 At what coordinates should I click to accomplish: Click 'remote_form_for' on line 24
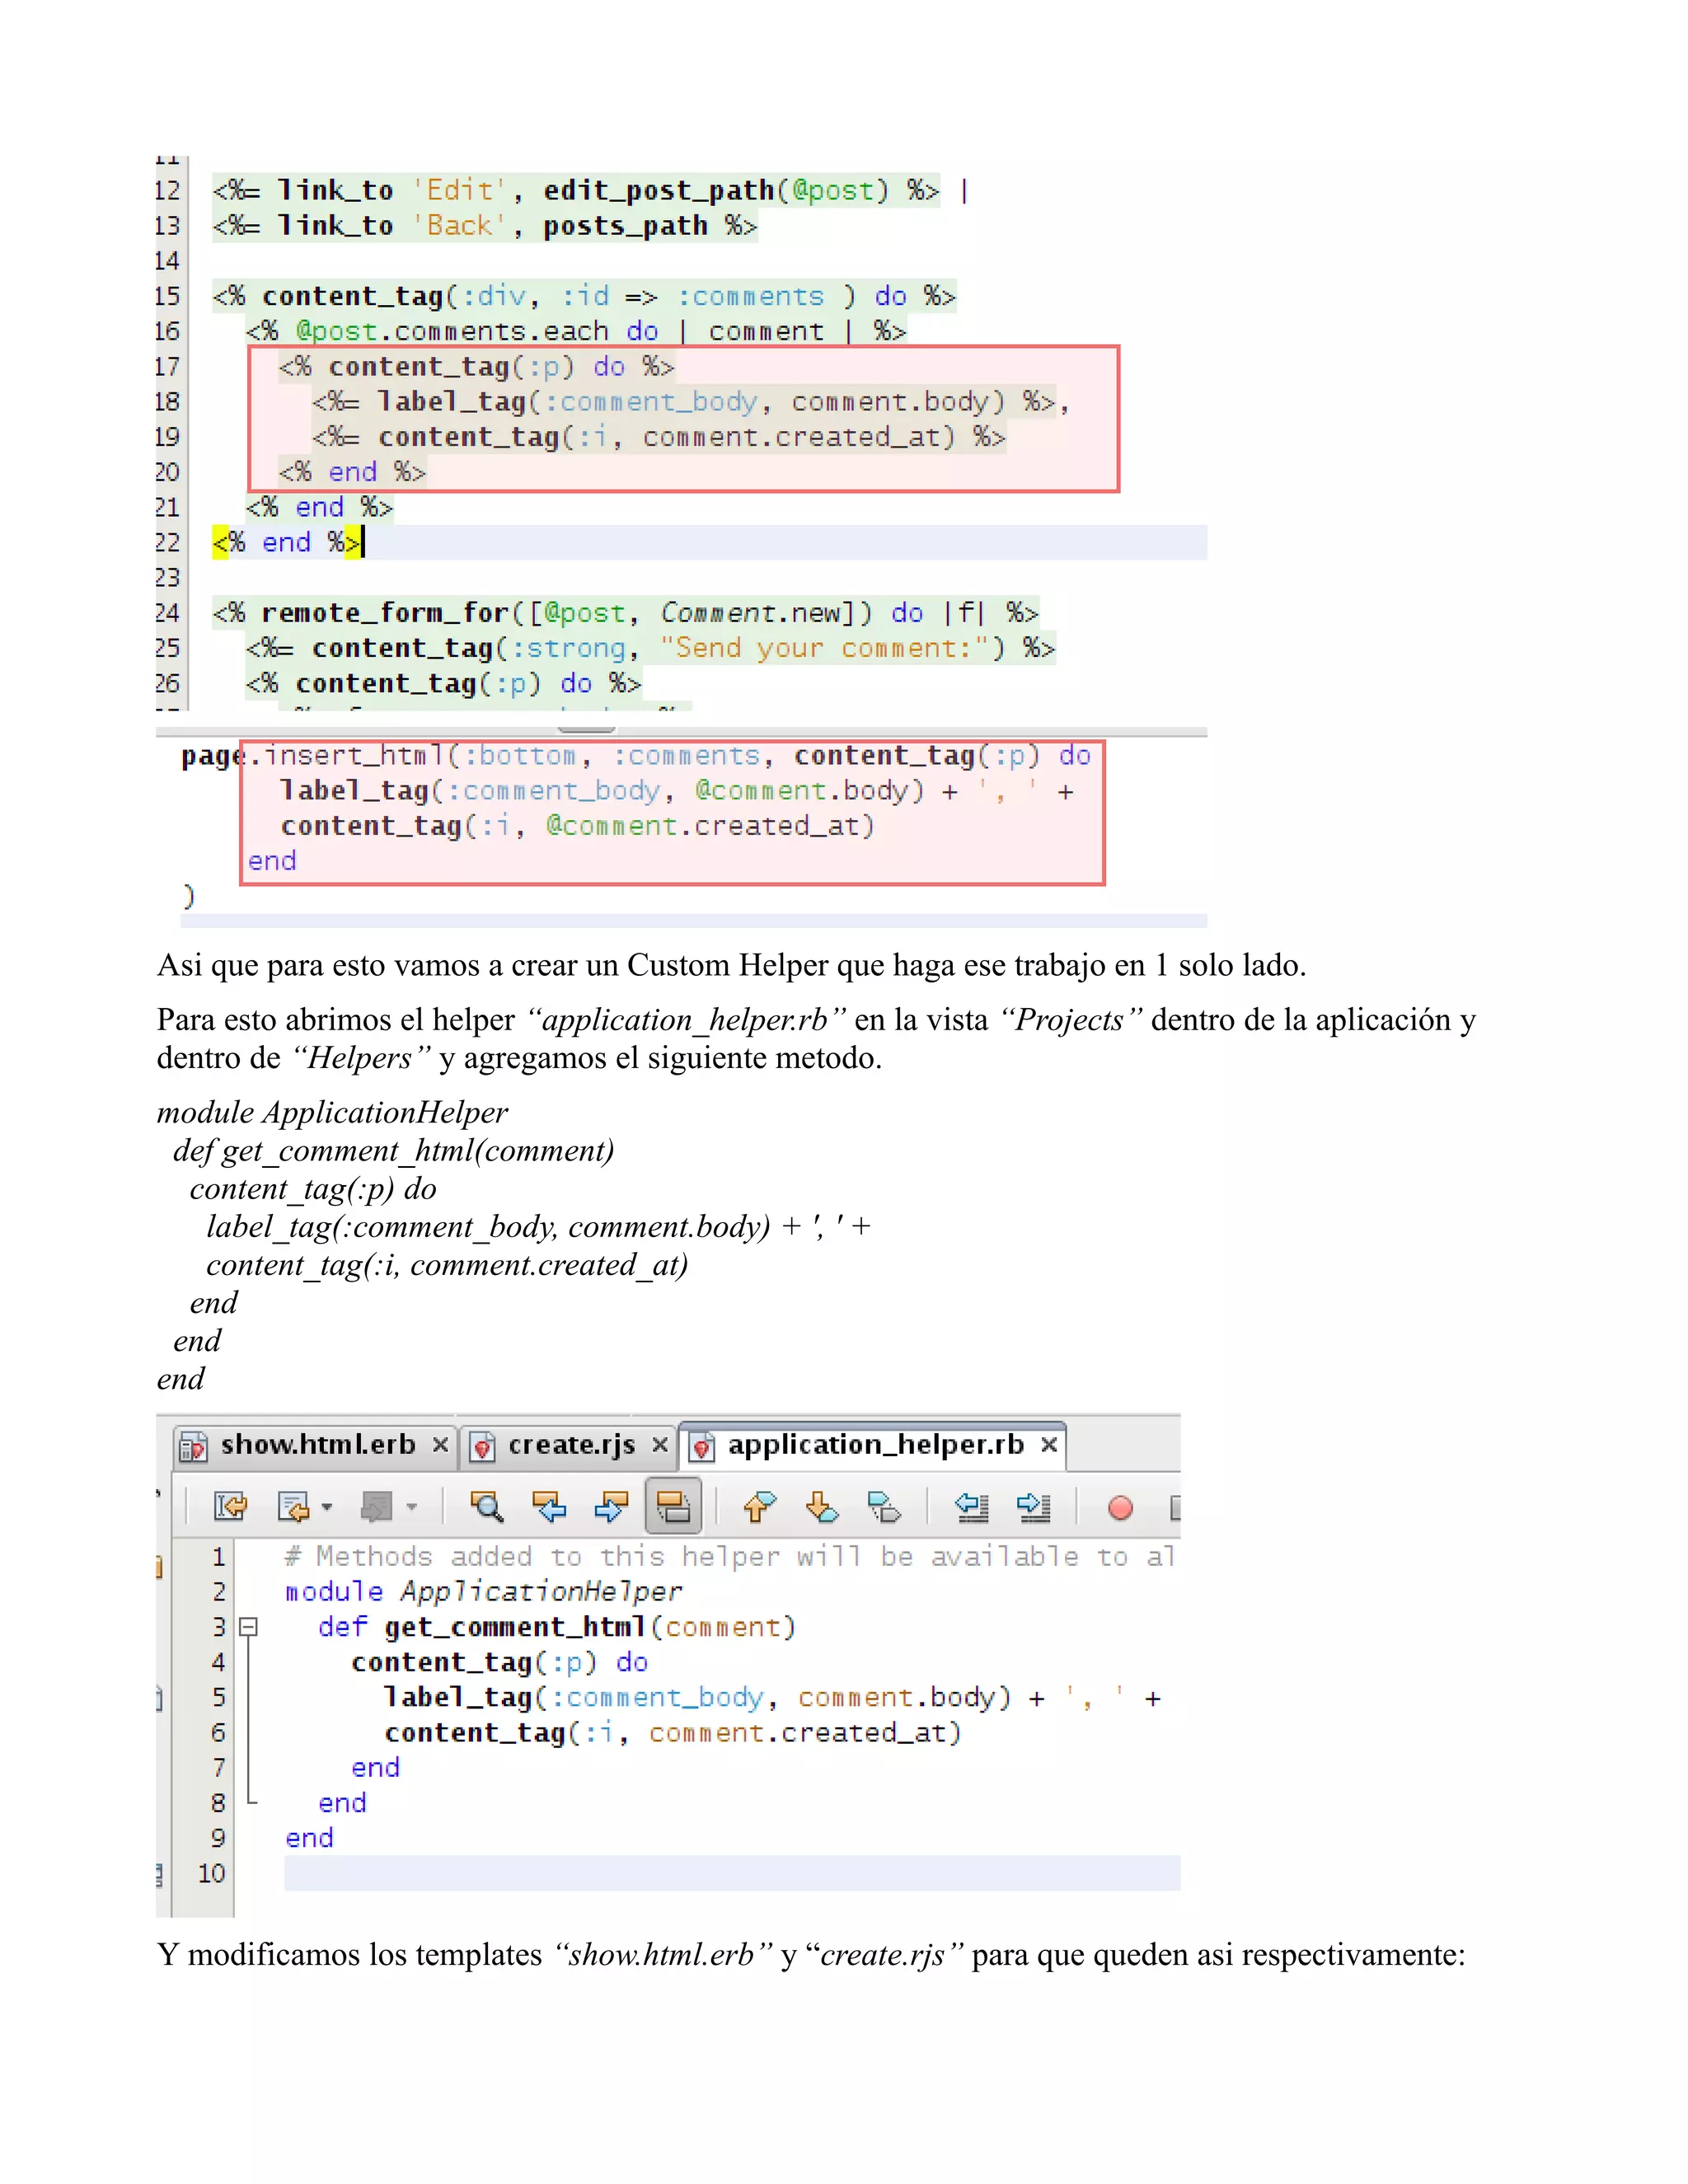[x=385, y=613]
